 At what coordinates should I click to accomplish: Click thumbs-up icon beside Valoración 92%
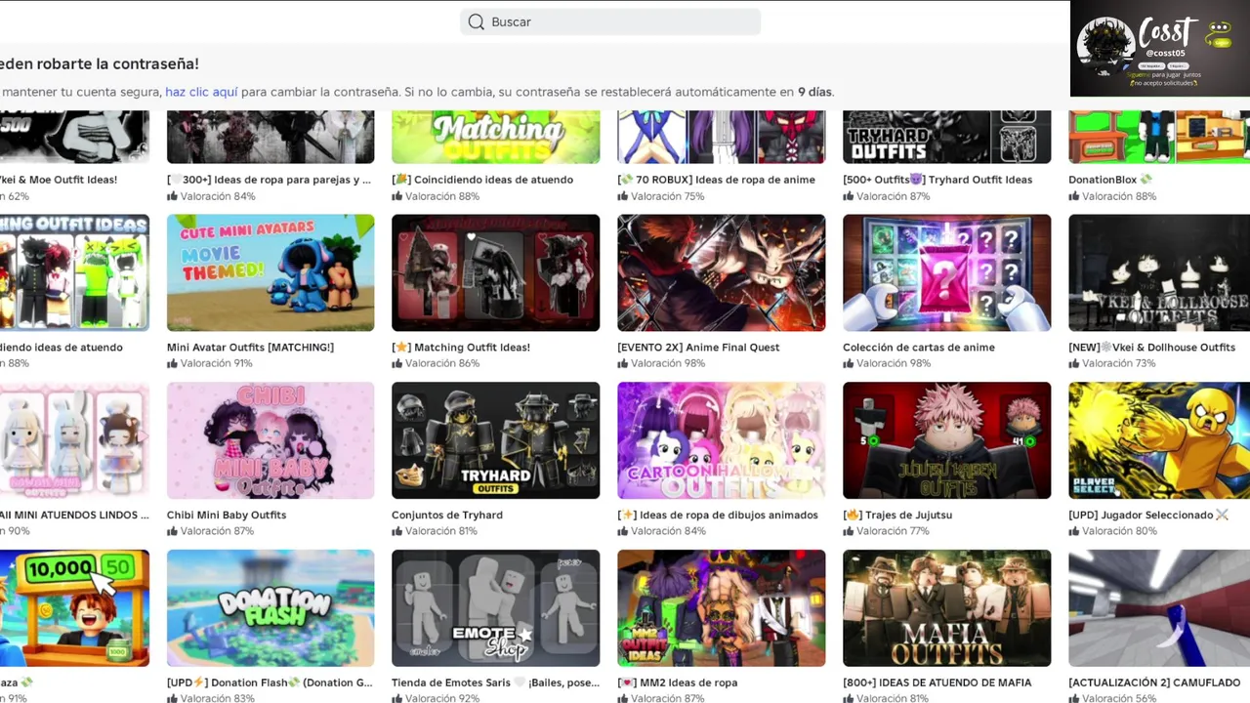[x=396, y=699]
